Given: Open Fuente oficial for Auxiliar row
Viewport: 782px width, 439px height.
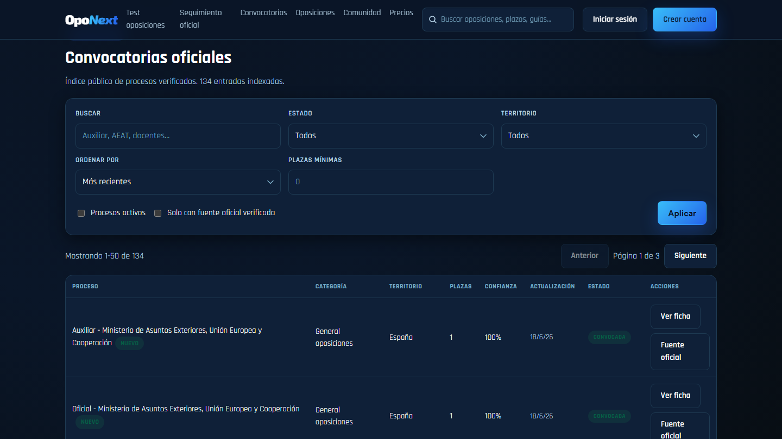Looking at the screenshot, I should (x=680, y=351).
